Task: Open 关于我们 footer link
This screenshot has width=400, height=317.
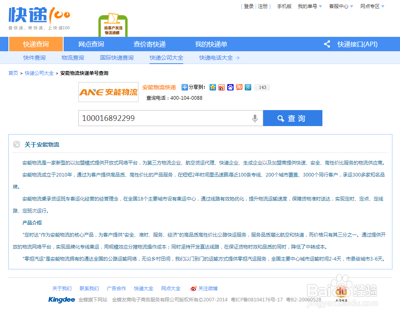Action: (62, 289)
